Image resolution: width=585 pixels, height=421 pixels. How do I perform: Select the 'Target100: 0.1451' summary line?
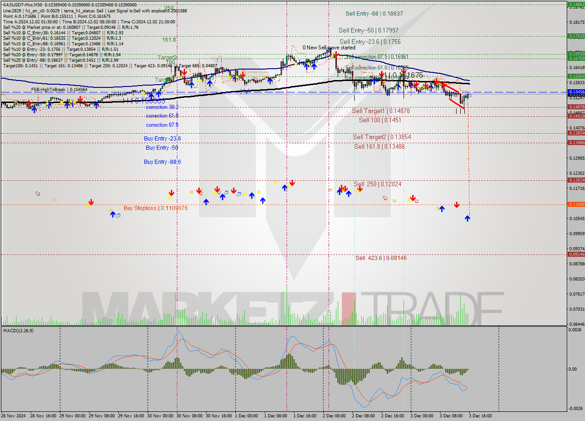[x=110, y=65]
